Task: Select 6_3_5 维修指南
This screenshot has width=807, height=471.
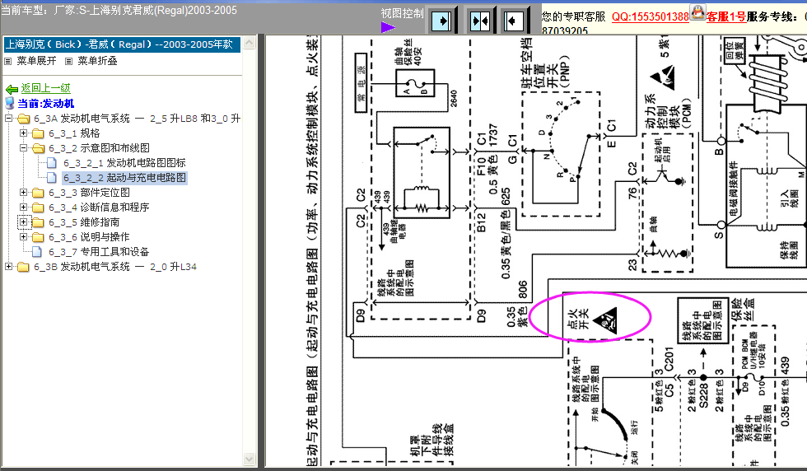Action: coord(84,222)
